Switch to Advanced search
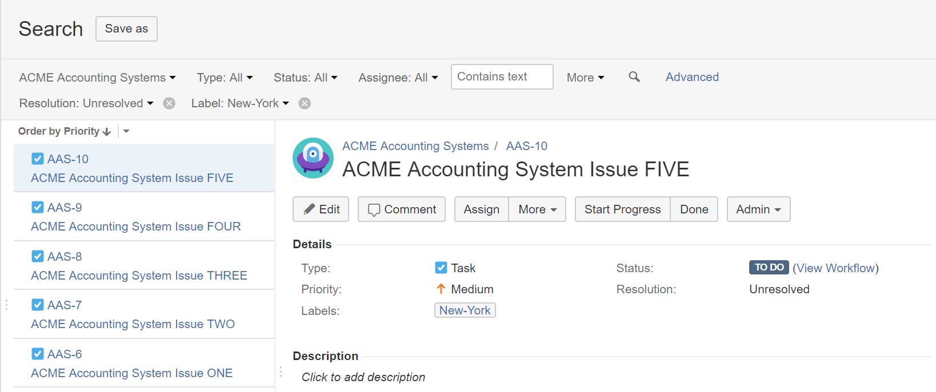The height and width of the screenshot is (392, 936). click(x=692, y=77)
